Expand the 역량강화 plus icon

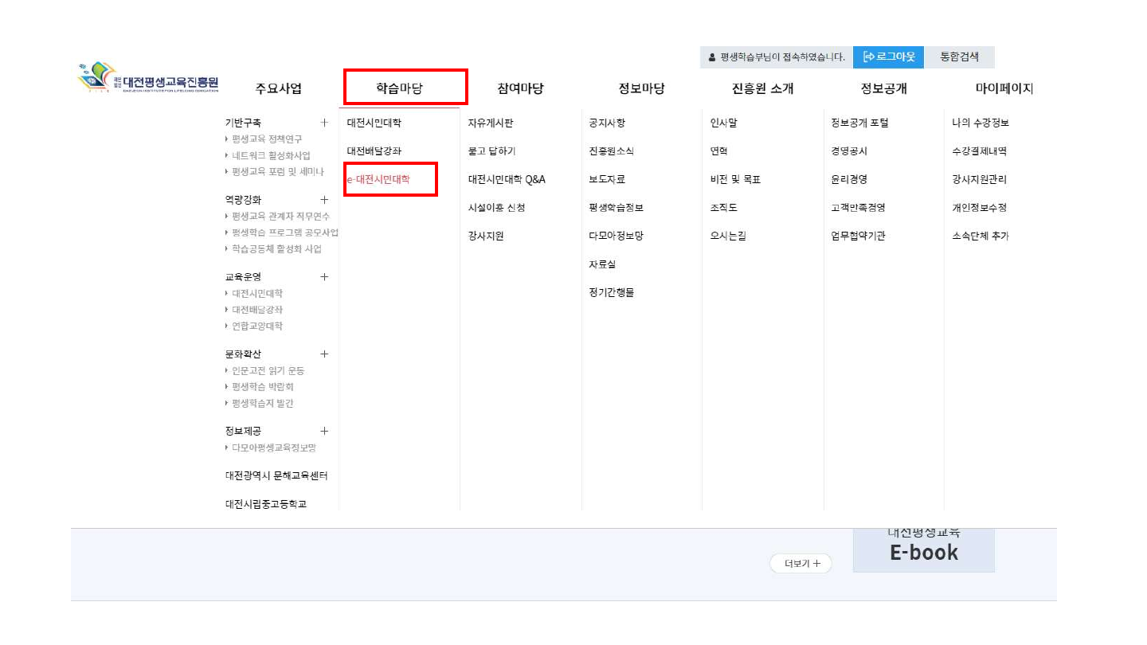pos(324,200)
